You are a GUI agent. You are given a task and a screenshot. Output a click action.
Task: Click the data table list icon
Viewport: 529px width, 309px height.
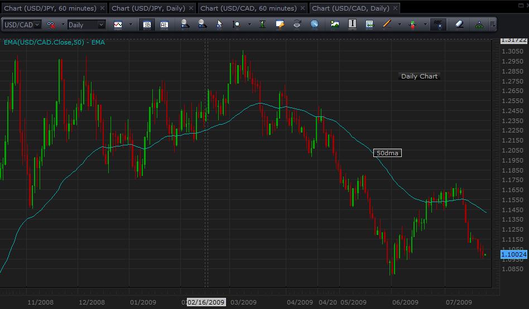(x=369, y=24)
